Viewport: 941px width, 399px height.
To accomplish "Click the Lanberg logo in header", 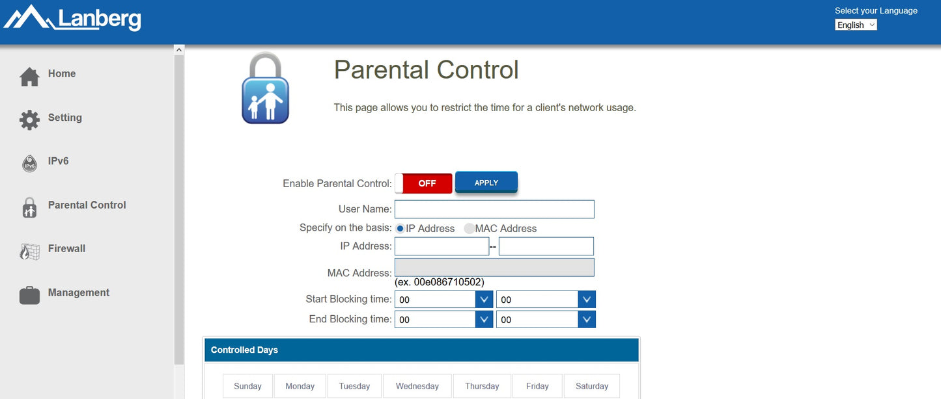I will click(72, 18).
